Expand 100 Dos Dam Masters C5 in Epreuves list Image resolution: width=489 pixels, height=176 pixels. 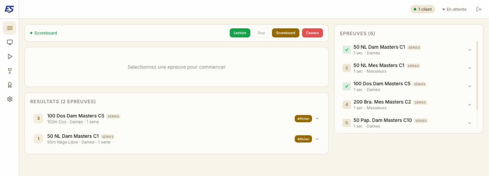point(470,86)
